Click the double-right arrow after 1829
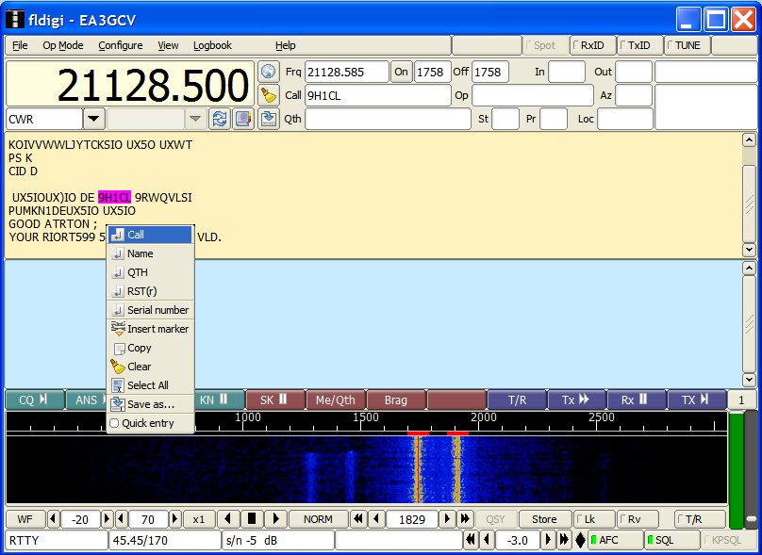Viewport: 762px width, 555px height. tap(464, 519)
